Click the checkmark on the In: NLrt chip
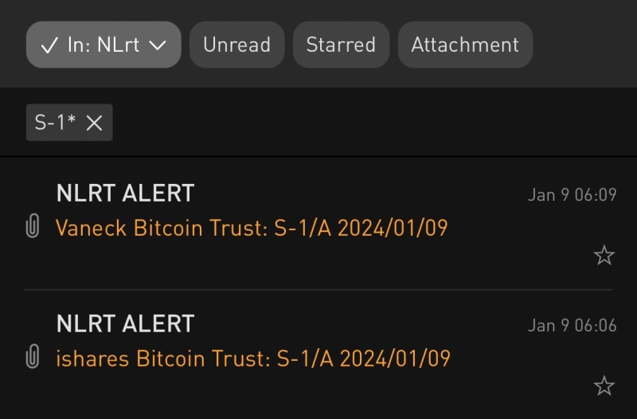 click(x=49, y=45)
